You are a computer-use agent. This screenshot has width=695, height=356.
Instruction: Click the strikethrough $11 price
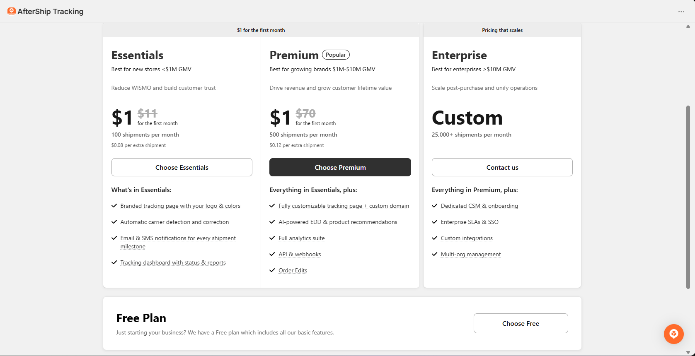[x=148, y=113]
